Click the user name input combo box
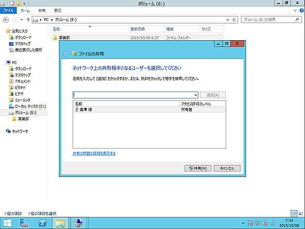305x229 pixels. pyautogui.click(x=136, y=95)
